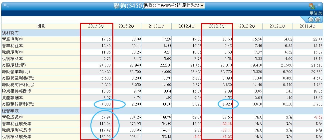Image resolution: width=328 pixels, height=140 pixels.
Task: Click the red -41.23 value
Action: click(226, 136)
